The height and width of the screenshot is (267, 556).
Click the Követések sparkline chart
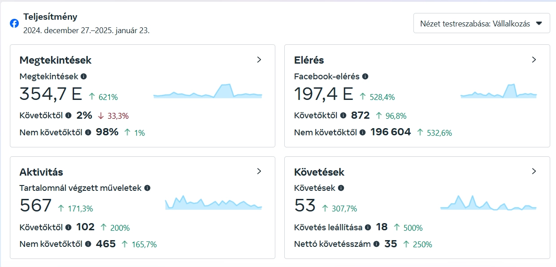pyautogui.click(x=488, y=203)
